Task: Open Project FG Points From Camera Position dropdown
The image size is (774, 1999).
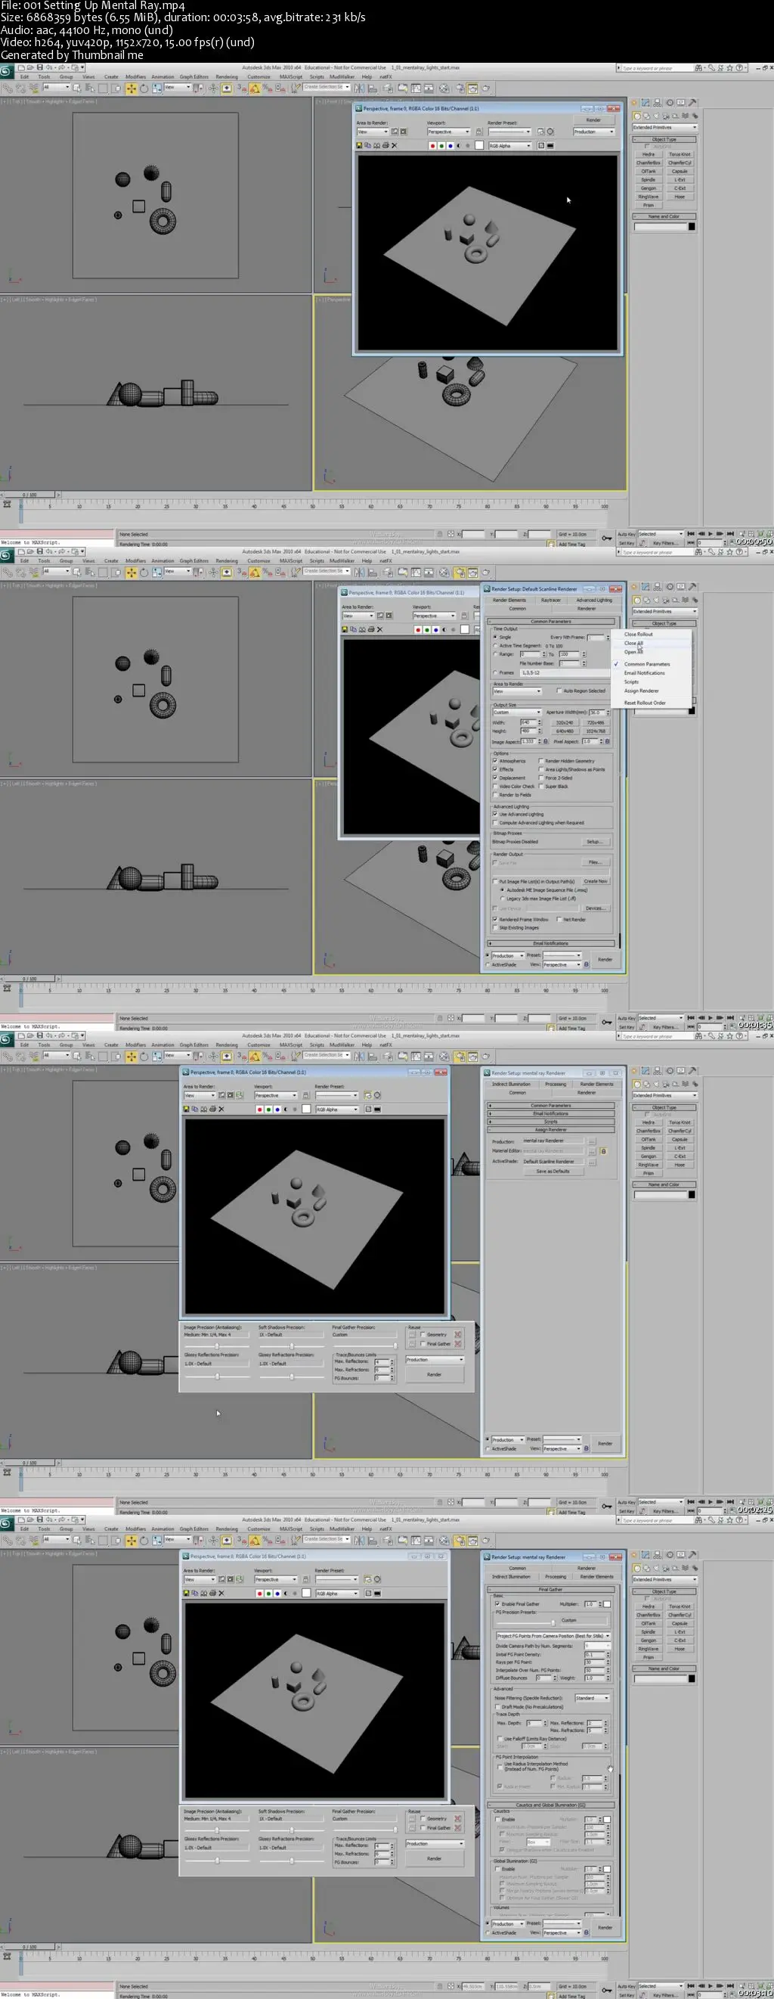Action: point(553,1636)
